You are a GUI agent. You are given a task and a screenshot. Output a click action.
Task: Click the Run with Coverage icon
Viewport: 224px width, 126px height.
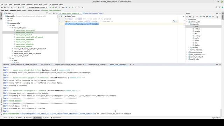56,7
